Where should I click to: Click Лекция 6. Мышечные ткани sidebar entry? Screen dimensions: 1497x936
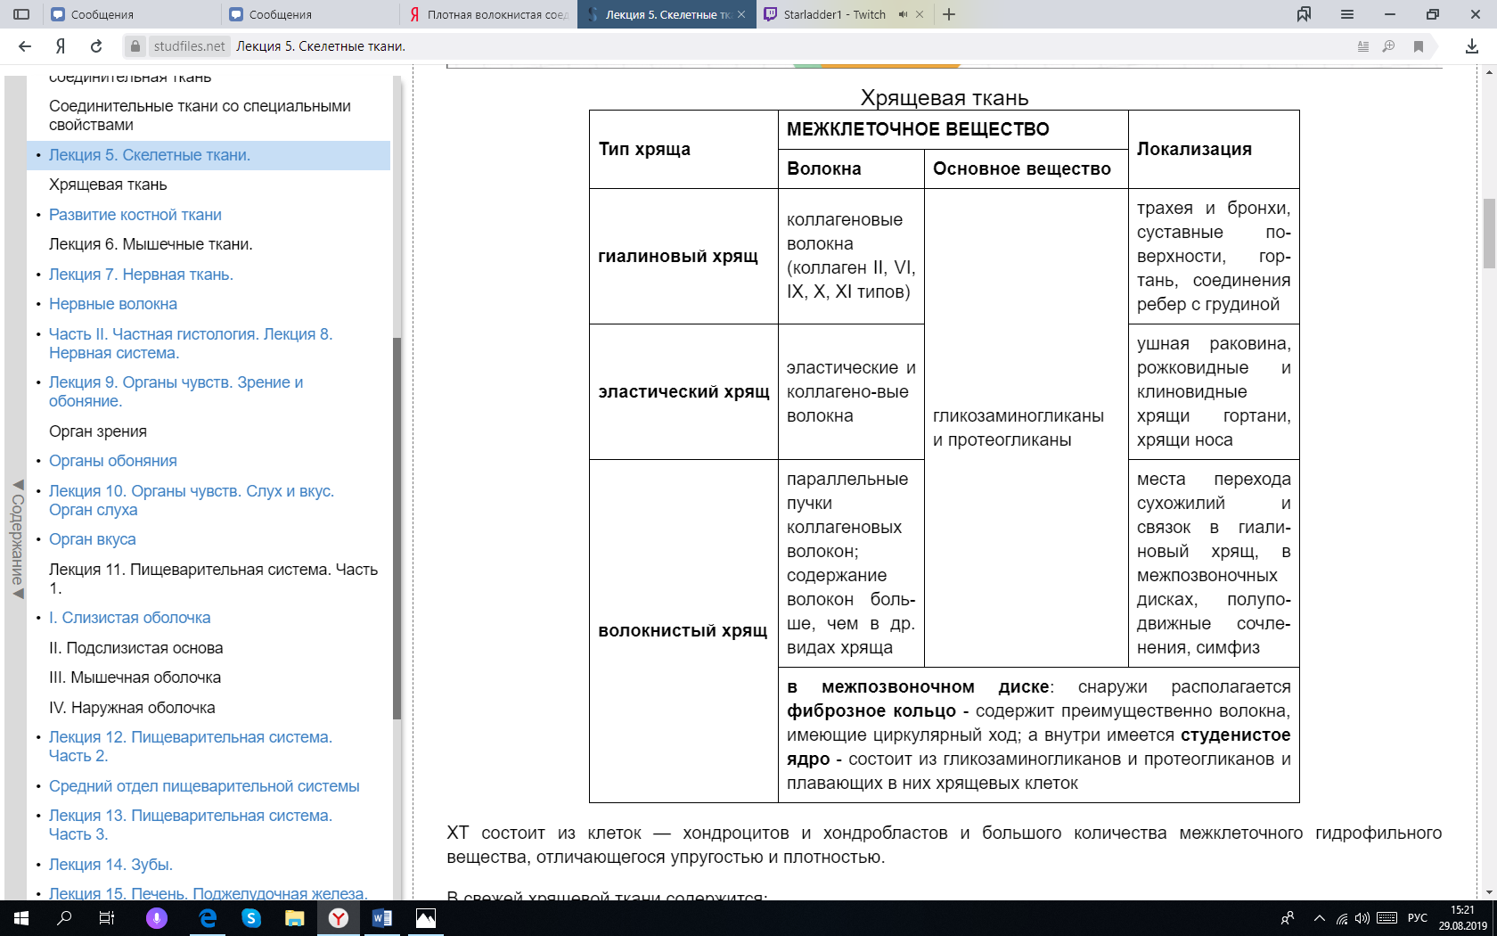tap(151, 244)
